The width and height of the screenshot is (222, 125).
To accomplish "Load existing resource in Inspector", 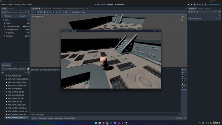I will [x=192, y=12].
